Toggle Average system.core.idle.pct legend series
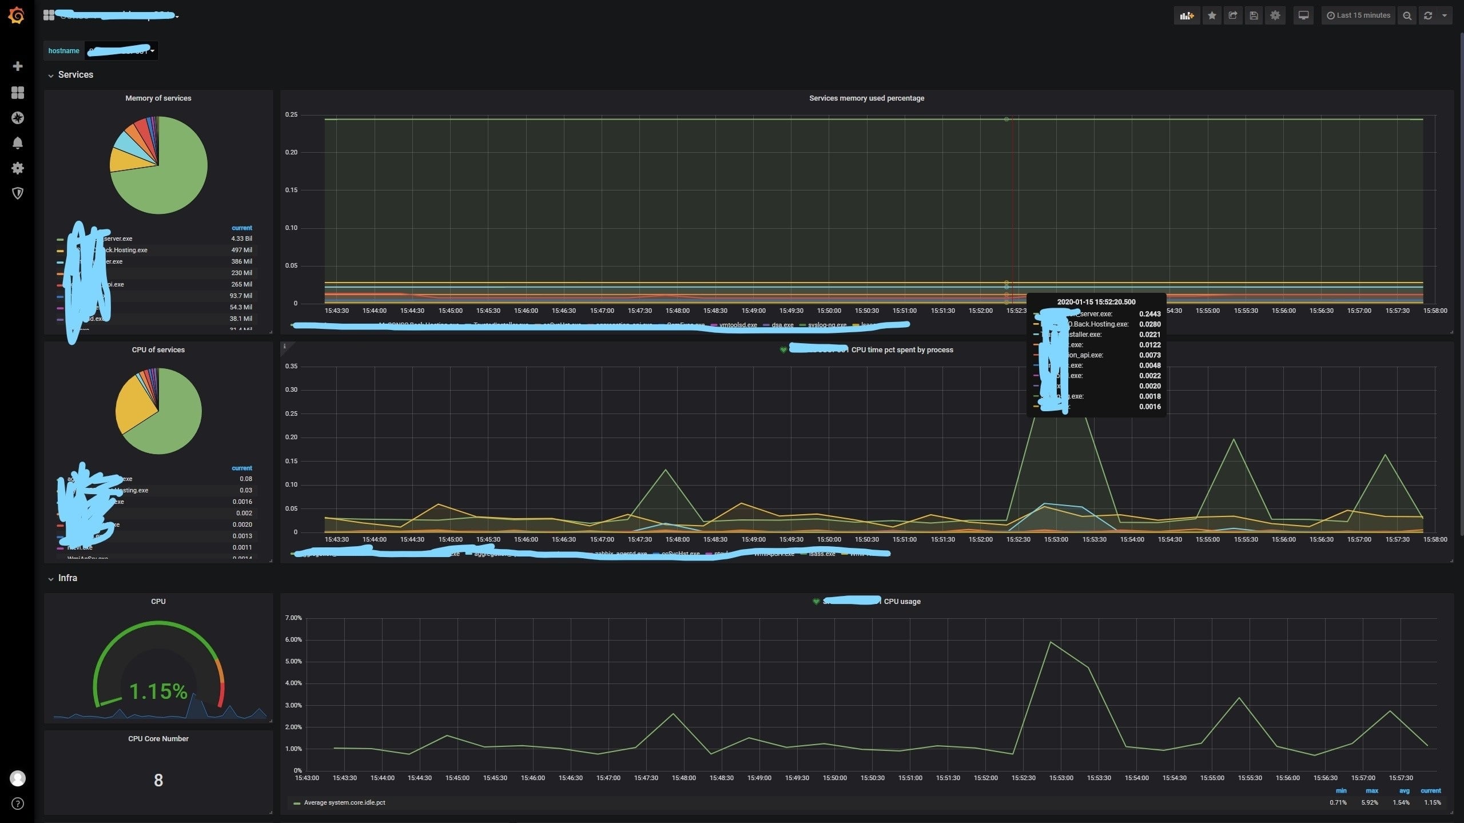Image resolution: width=1464 pixels, height=823 pixels. [x=344, y=802]
